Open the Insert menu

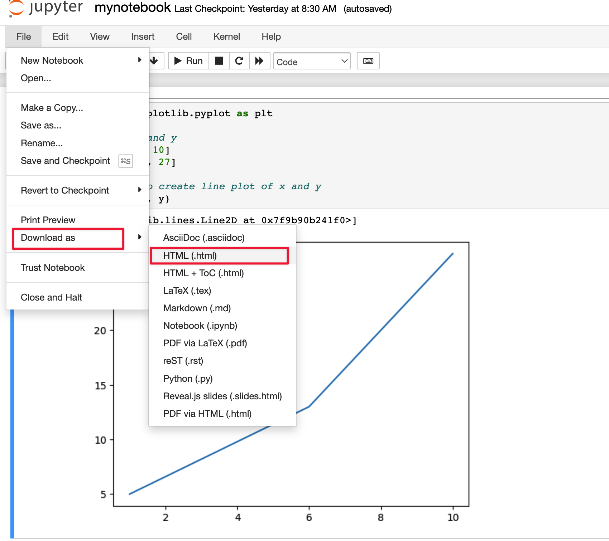click(143, 36)
